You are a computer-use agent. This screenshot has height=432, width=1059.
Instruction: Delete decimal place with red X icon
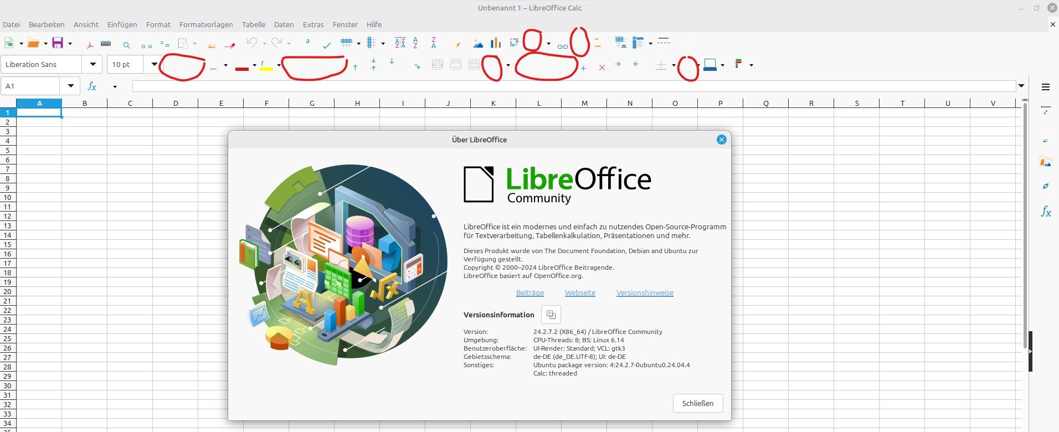602,68
